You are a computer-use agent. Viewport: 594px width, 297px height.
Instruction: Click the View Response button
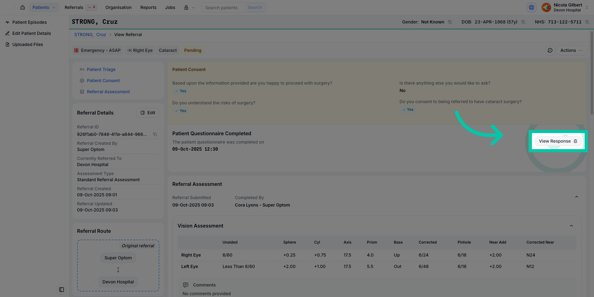point(558,141)
